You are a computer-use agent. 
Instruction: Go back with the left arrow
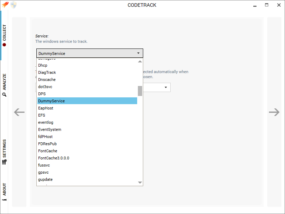[x=19, y=112]
